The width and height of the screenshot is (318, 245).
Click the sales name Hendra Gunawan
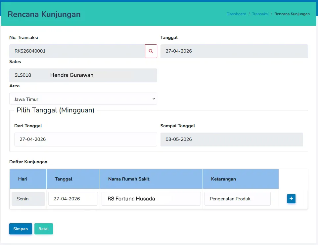pos(72,75)
